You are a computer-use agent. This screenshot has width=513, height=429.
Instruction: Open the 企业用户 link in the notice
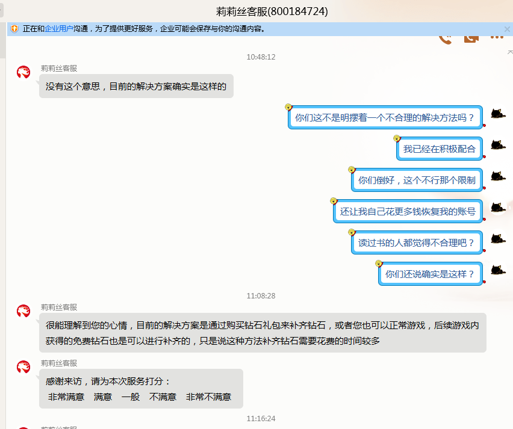59,29
